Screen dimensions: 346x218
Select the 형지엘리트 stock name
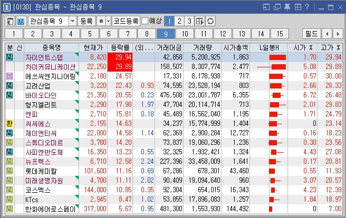pos(41,105)
